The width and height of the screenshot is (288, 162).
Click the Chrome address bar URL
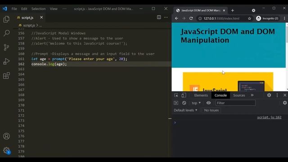pos(221,18)
